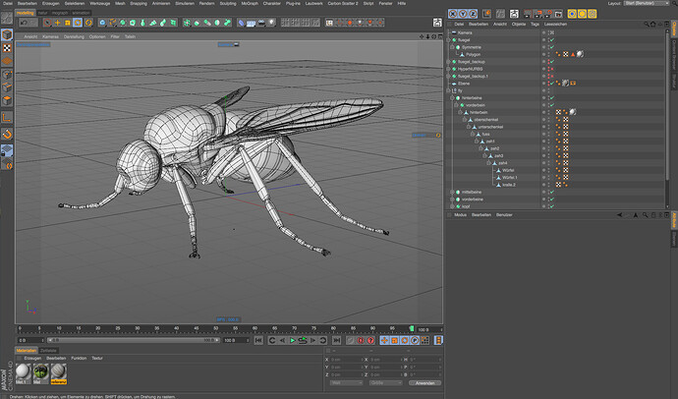Click the search icon in Object Manager
678x399 pixels.
(646, 25)
